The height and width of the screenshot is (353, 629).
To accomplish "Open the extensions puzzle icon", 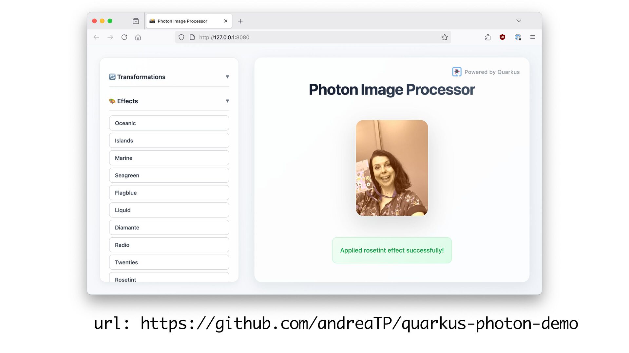I will [x=488, y=37].
